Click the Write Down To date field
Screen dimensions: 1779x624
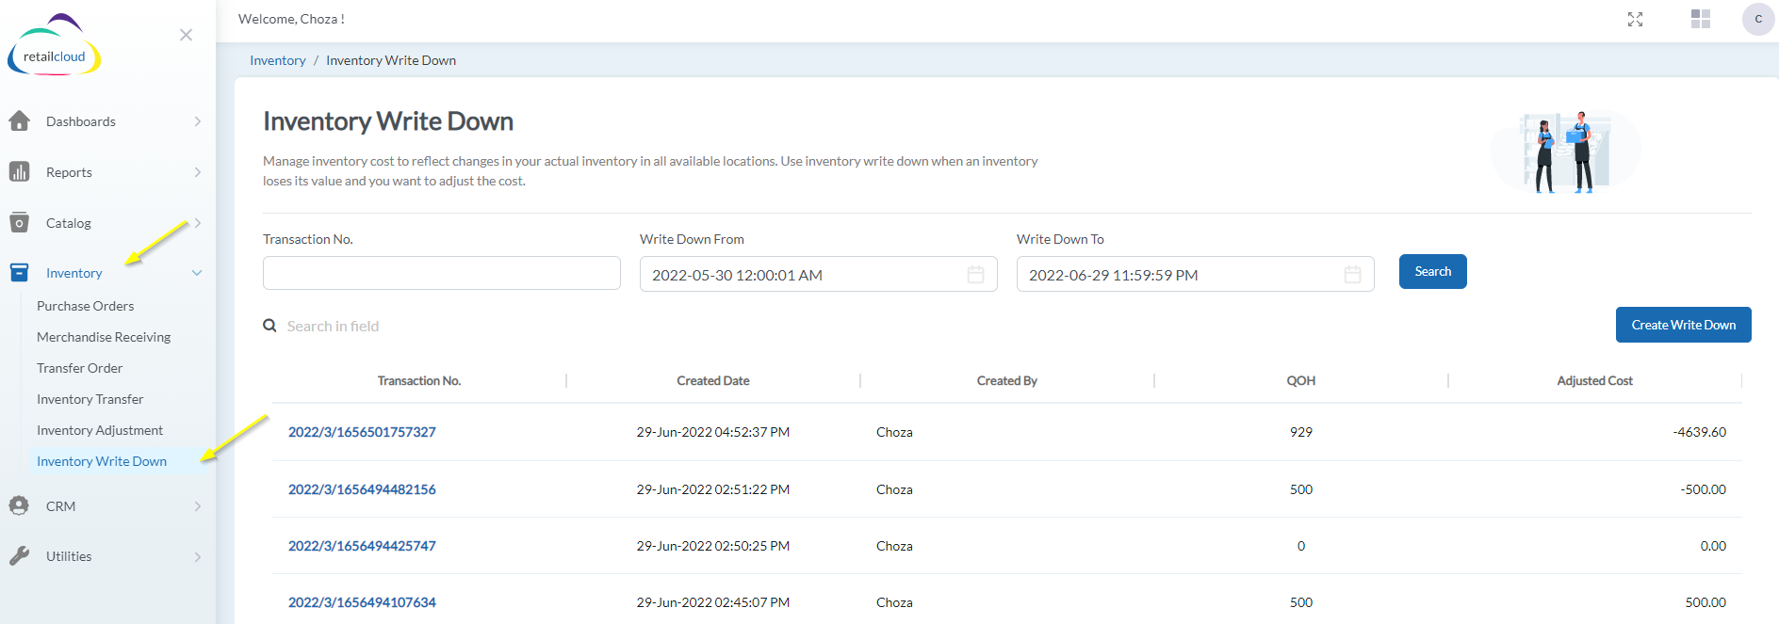pos(1195,274)
